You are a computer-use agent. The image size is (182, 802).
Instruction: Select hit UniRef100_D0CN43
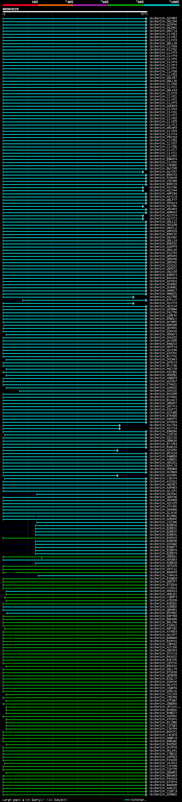pyautogui.click(x=163, y=359)
